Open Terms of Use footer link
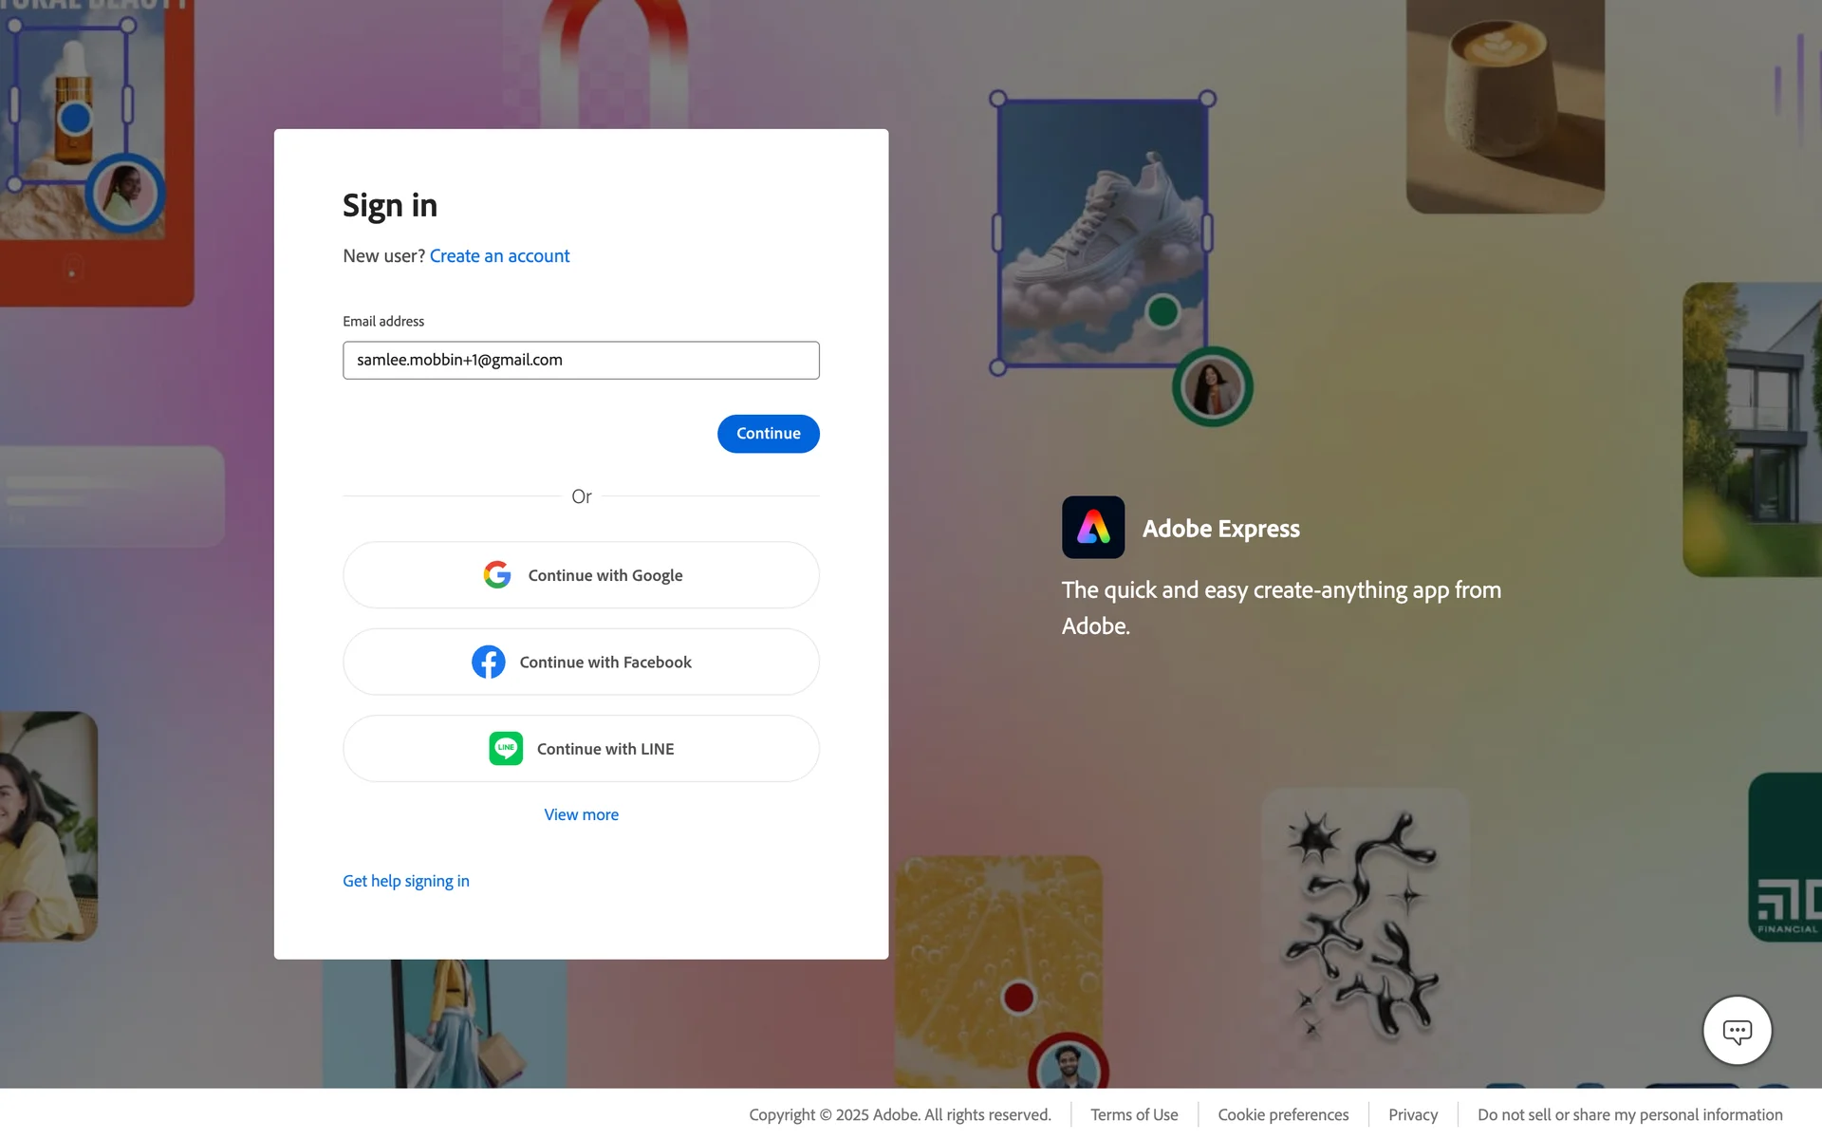Screen dimensions: 1822x1139 1134,1114
